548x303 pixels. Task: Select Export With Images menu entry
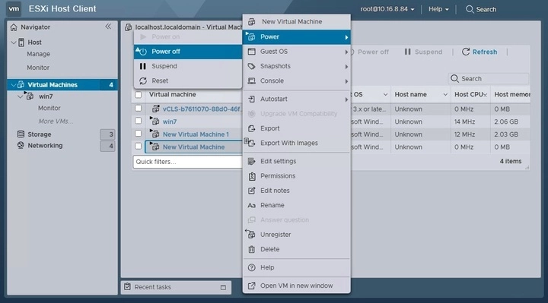click(297, 143)
